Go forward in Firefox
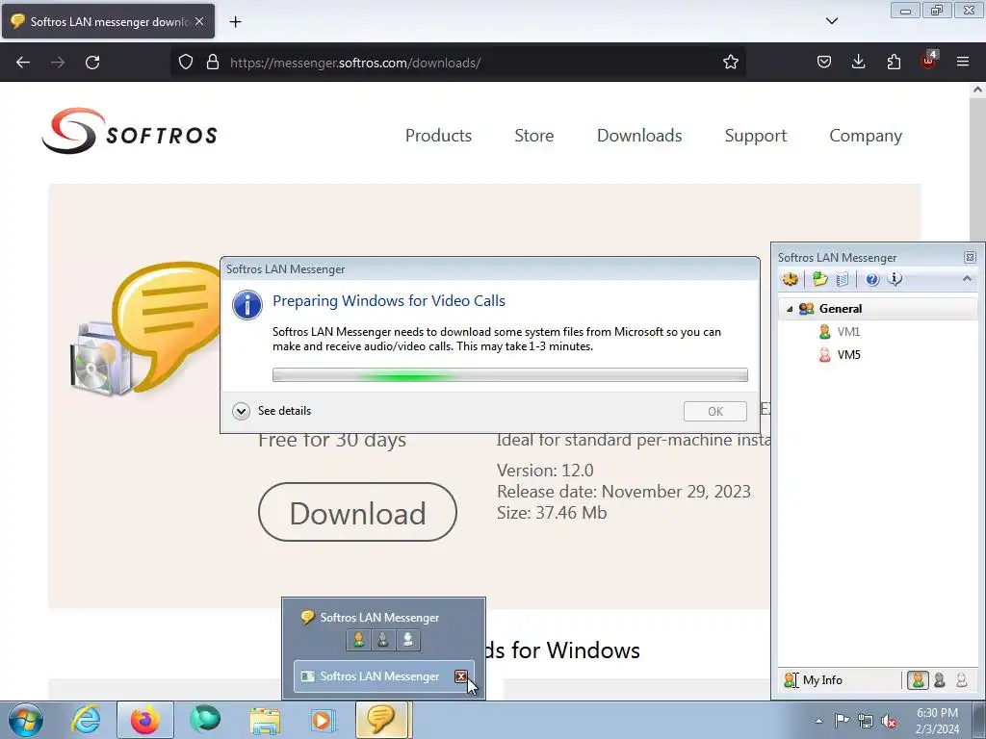The height and width of the screenshot is (739, 986). pyautogui.click(x=58, y=63)
